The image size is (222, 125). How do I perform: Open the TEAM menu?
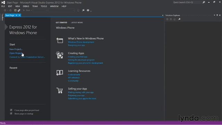[x=35, y=6]
